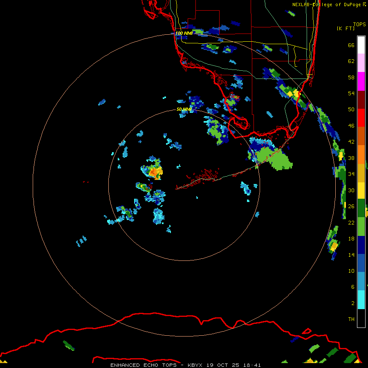Click the gold legend swatch
The height and width of the screenshot is (368, 368).
(x=361, y=173)
